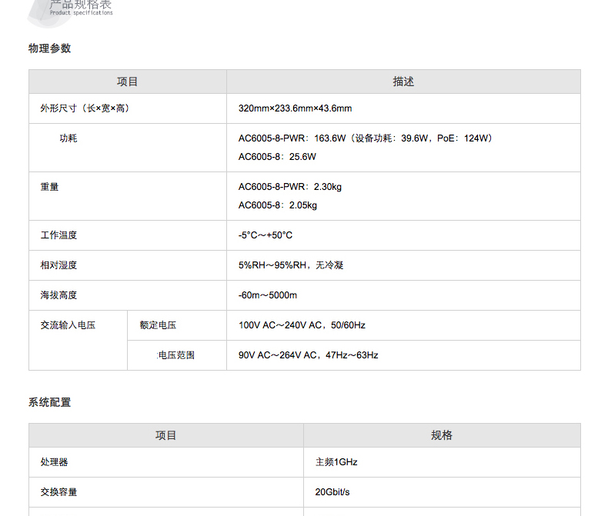This screenshot has width=608, height=516.
Task: Click the 描述 column header
Action: [403, 82]
